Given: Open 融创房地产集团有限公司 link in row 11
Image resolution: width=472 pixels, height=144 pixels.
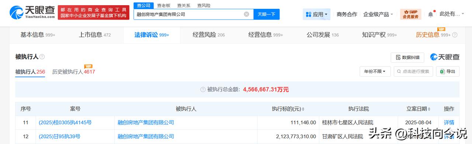Looking at the screenshot, I should click(x=146, y=122).
